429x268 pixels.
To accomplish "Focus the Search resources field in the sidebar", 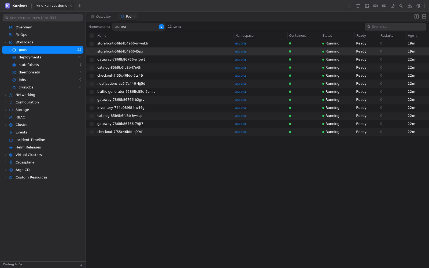I will (43, 18).
